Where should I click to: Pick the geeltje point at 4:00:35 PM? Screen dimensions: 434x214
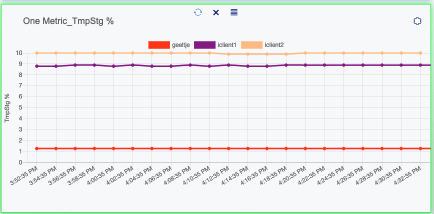coord(113,148)
